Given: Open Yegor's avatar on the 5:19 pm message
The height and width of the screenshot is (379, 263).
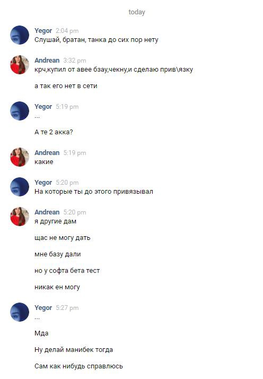Looking at the screenshot, I should click(20, 111).
